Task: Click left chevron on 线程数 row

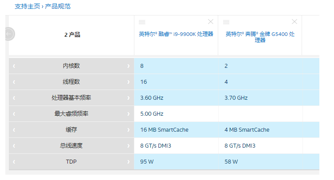Action: point(14,82)
